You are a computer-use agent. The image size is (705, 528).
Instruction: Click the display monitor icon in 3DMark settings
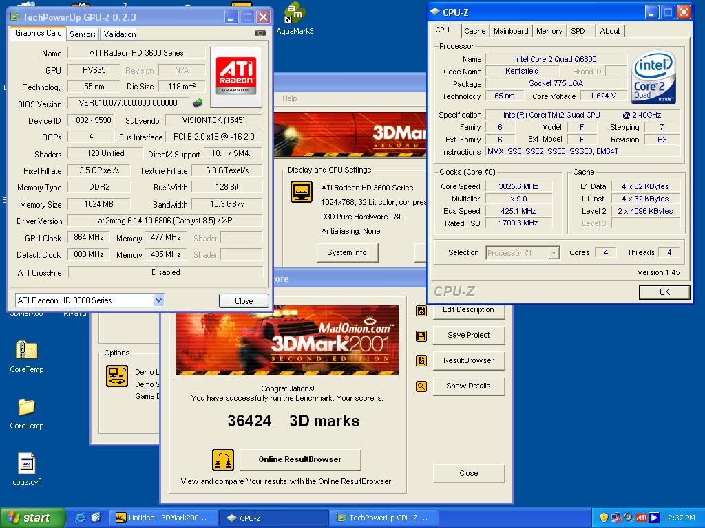[x=302, y=192]
